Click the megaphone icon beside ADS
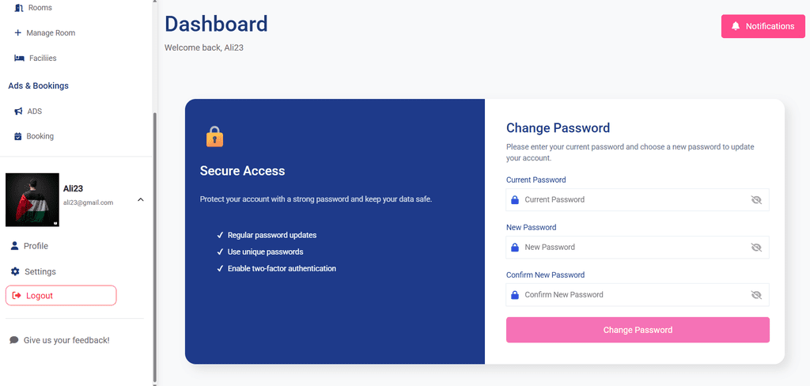 pos(18,112)
